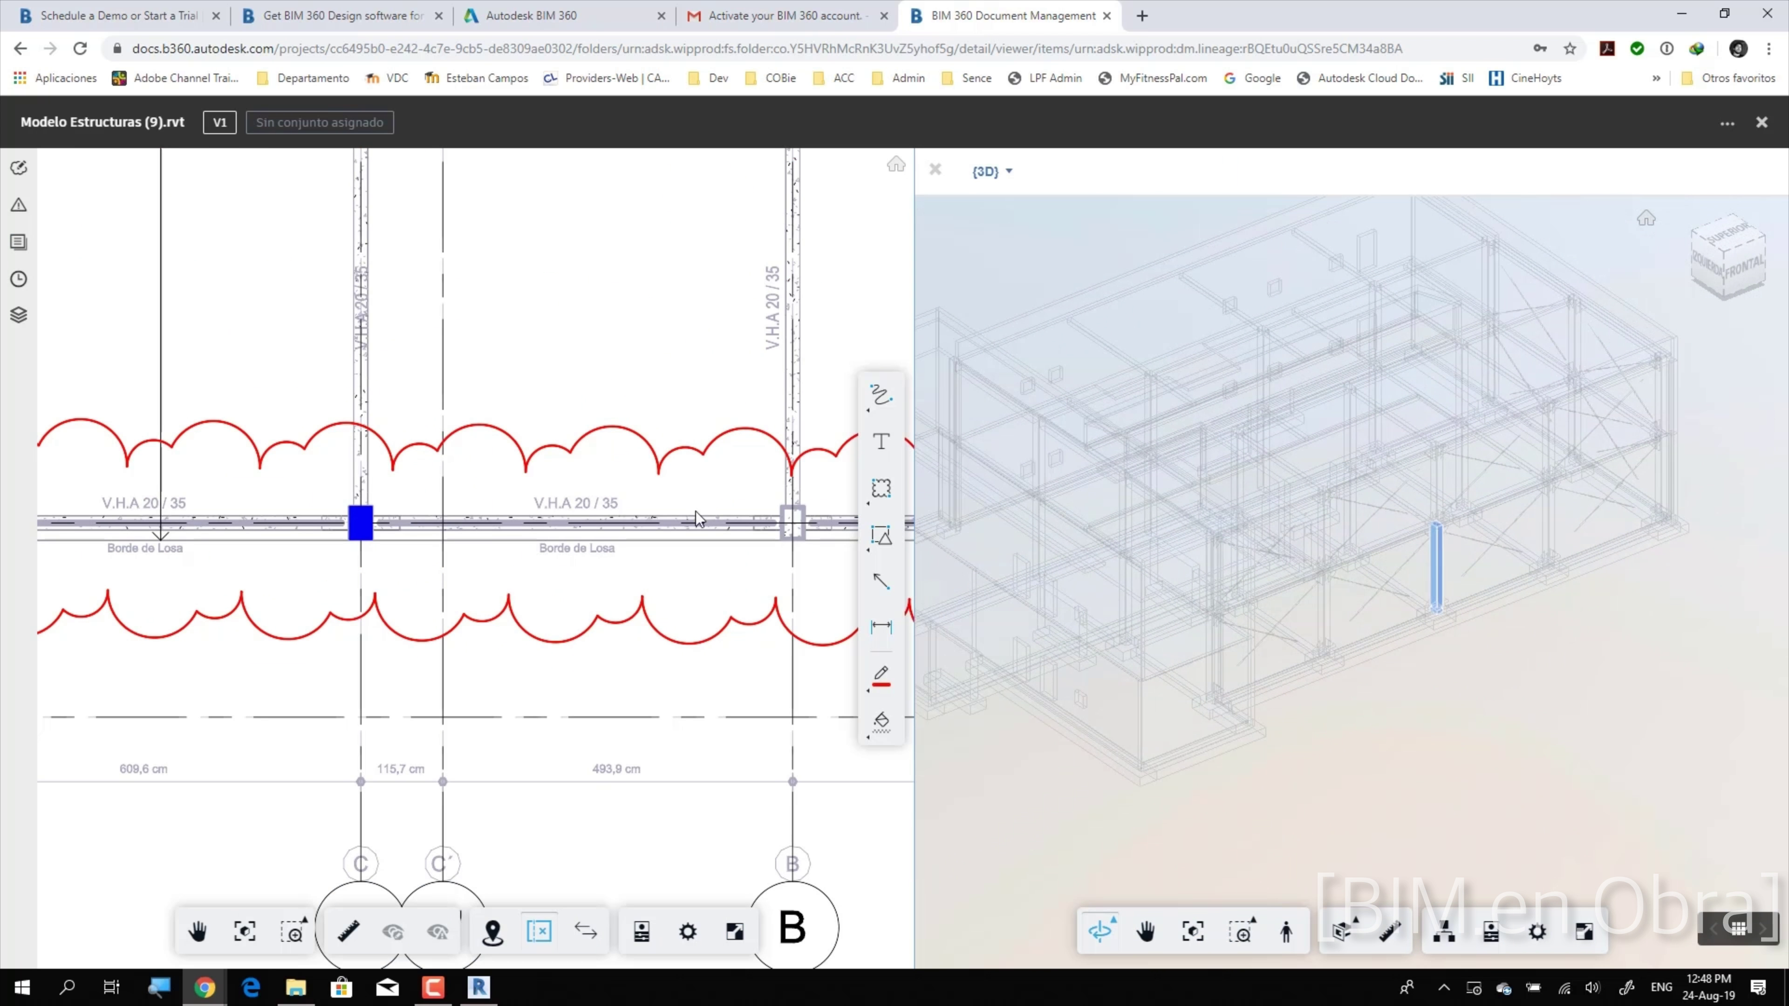Open the Activate your BIM 360 account tab
The height and width of the screenshot is (1006, 1789).
click(784, 15)
